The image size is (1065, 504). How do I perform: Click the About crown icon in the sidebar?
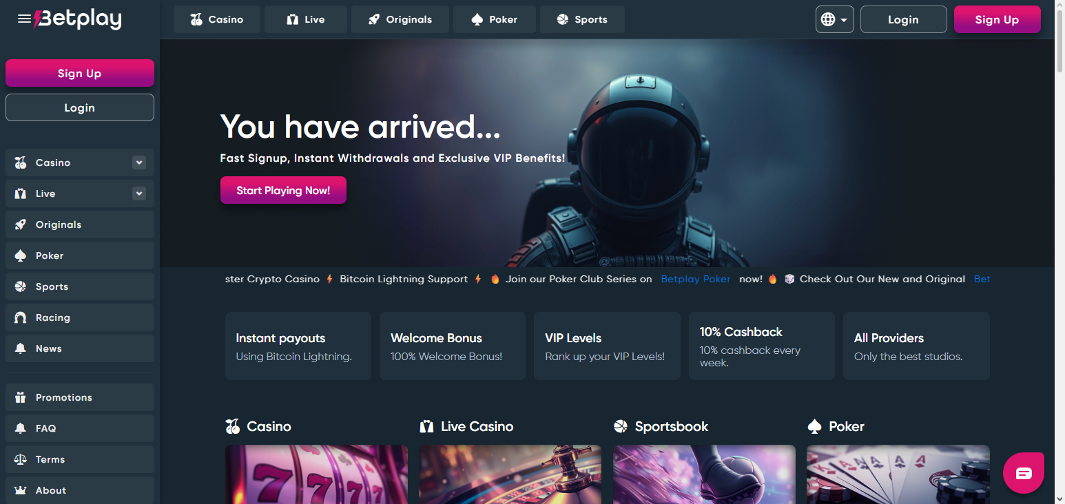click(21, 490)
